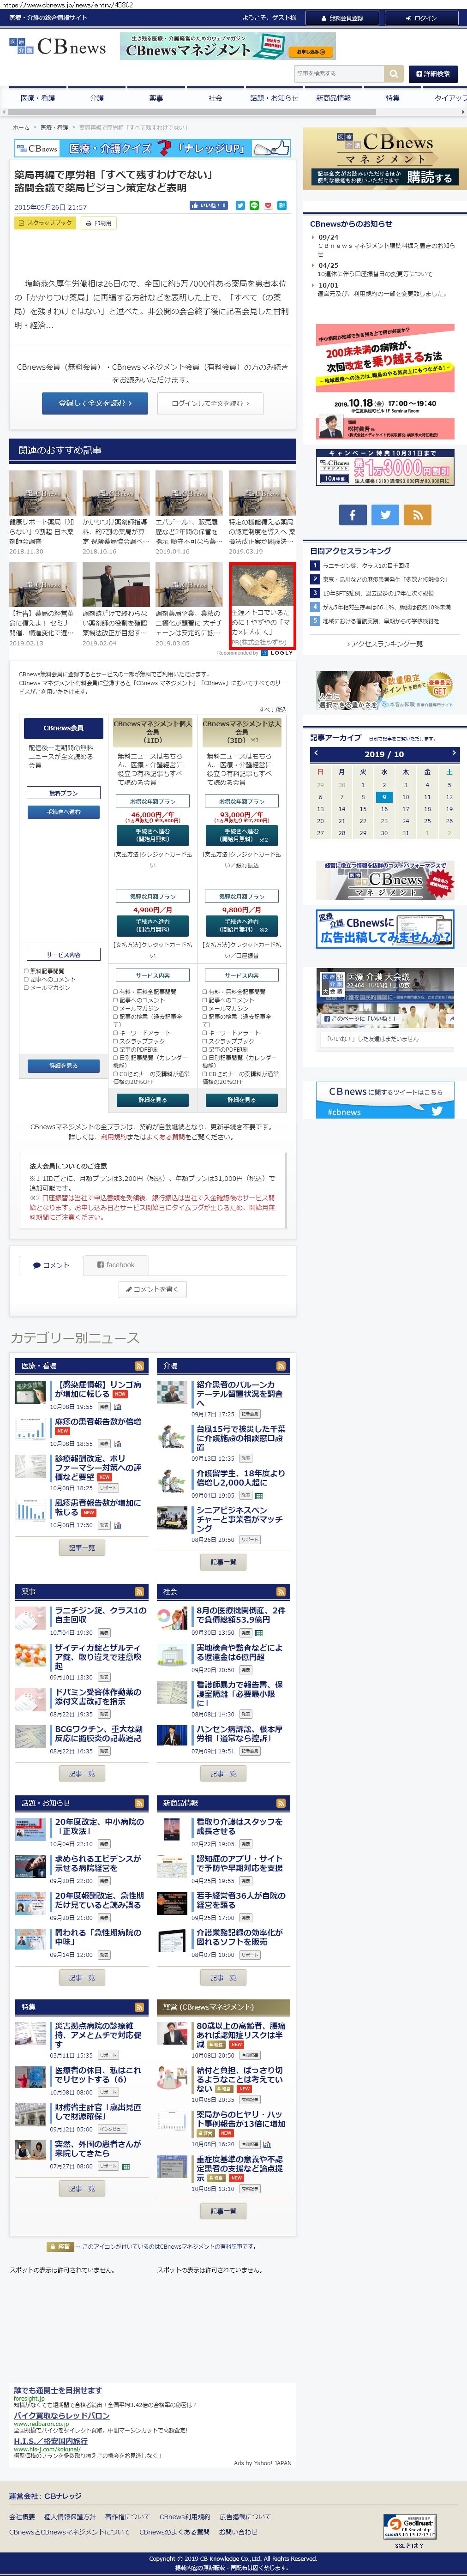Screen dimensions: 467x2576
Task: Go to previous month in article archive calendar
Action: tap(316, 753)
